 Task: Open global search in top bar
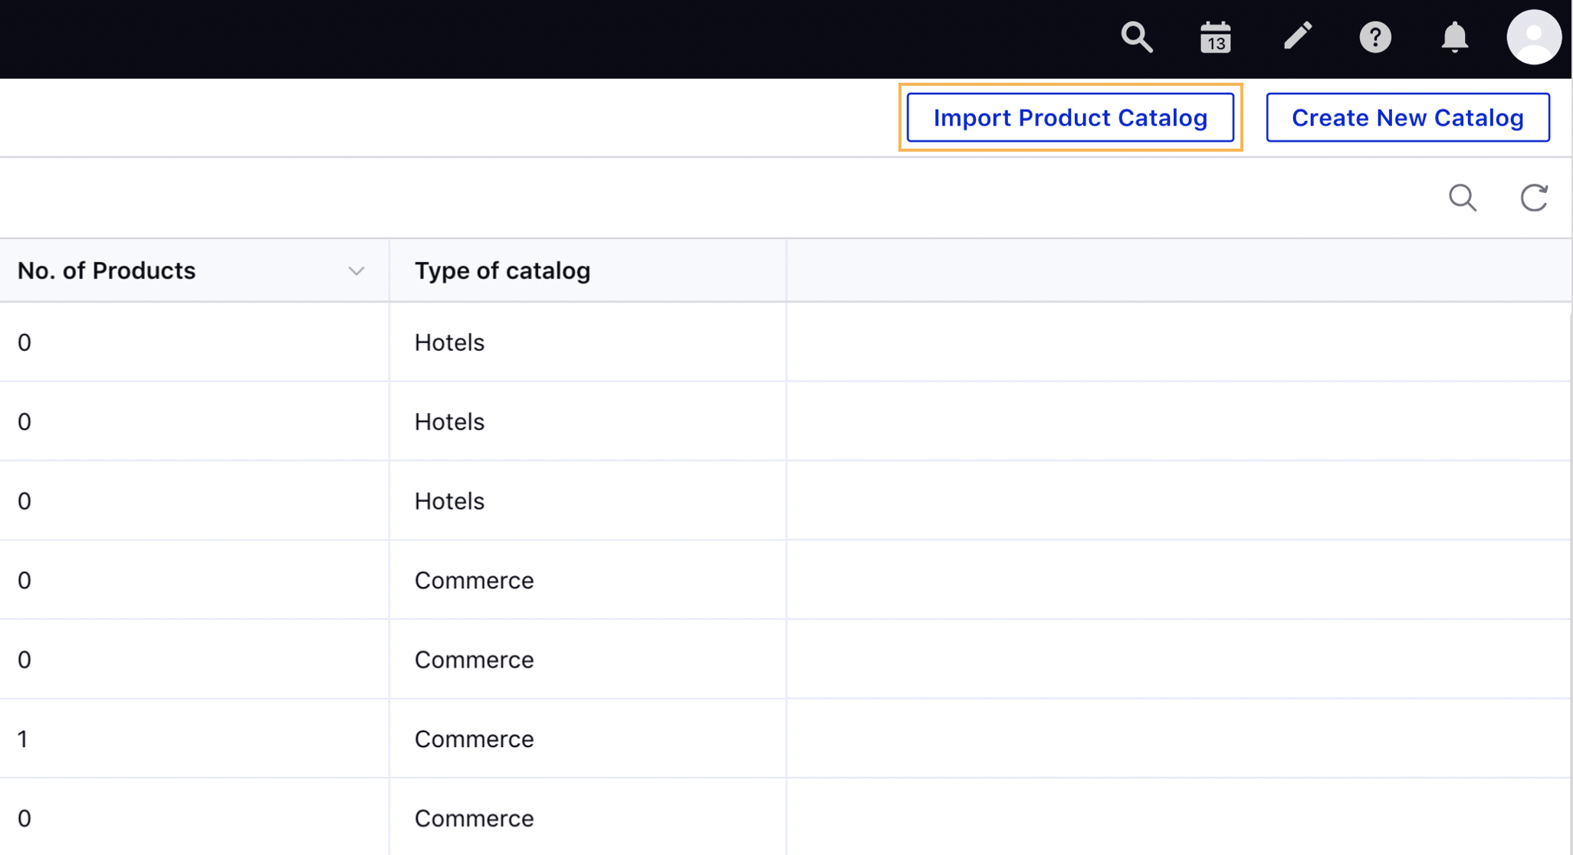(x=1137, y=37)
